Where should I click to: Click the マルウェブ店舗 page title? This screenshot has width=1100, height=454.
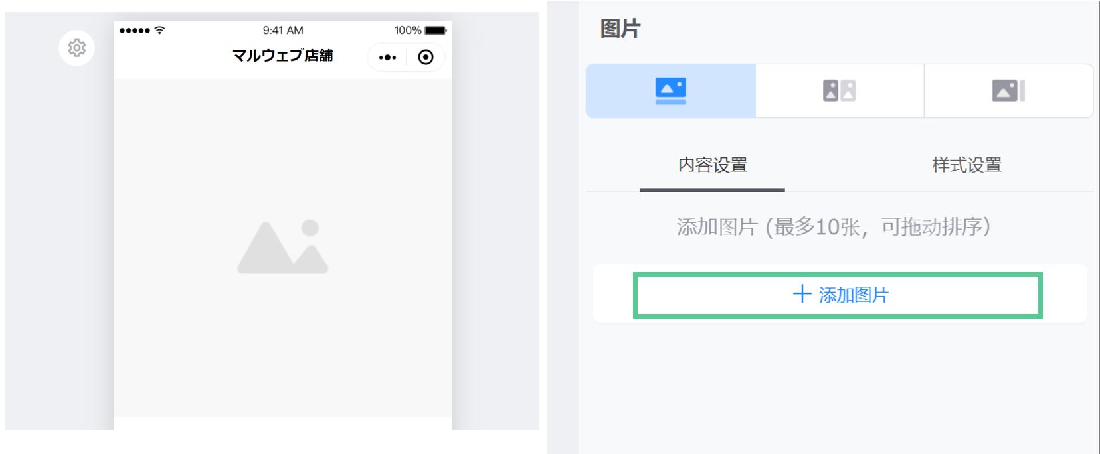(282, 56)
